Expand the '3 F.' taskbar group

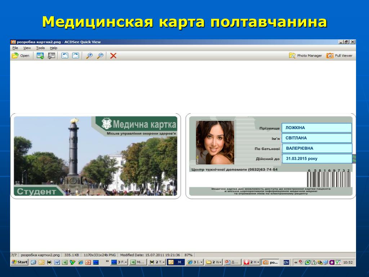119,262
